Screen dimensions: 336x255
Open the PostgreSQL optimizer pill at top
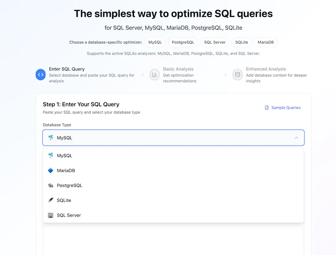pyautogui.click(x=183, y=42)
